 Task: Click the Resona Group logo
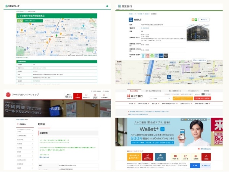point(12,6)
